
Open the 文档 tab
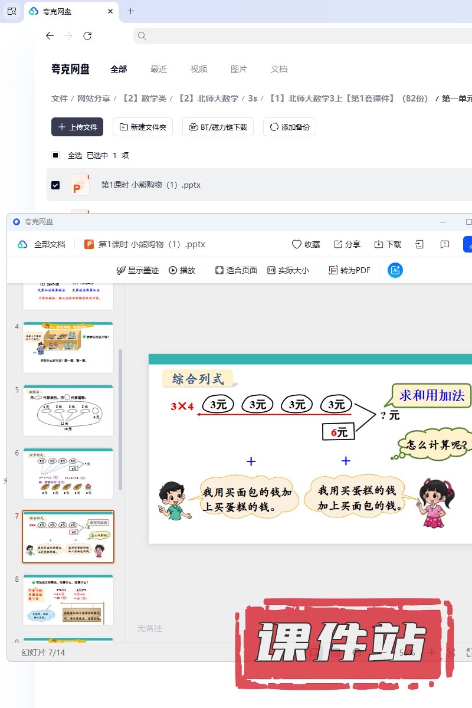pyautogui.click(x=279, y=69)
